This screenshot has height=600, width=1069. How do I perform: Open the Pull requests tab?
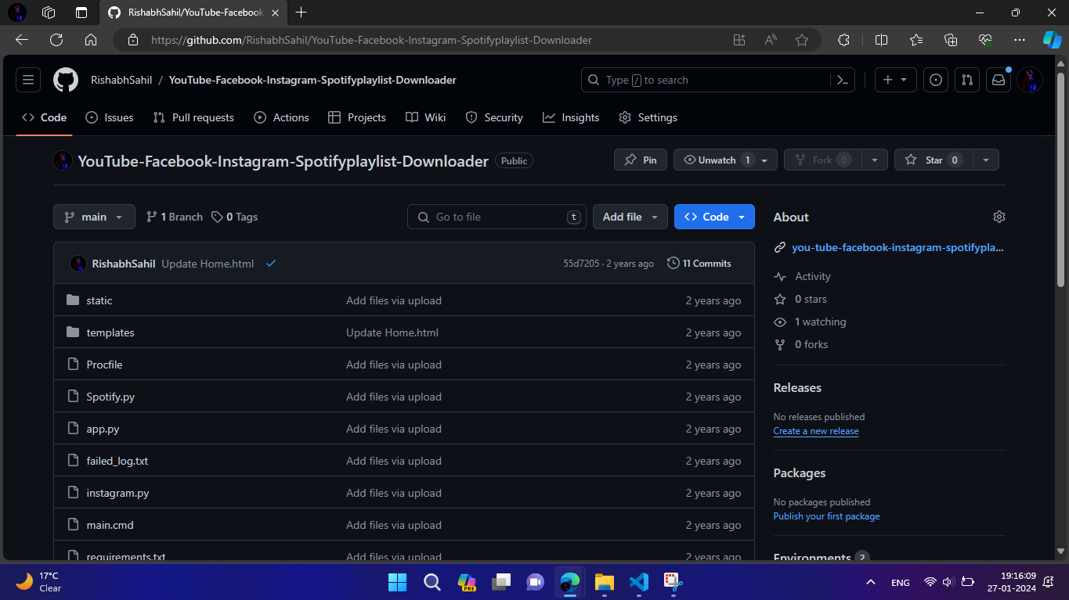click(193, 117)
